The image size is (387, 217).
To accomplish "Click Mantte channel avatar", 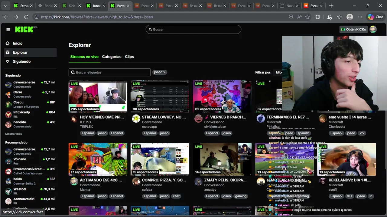I will pos(74,181).
